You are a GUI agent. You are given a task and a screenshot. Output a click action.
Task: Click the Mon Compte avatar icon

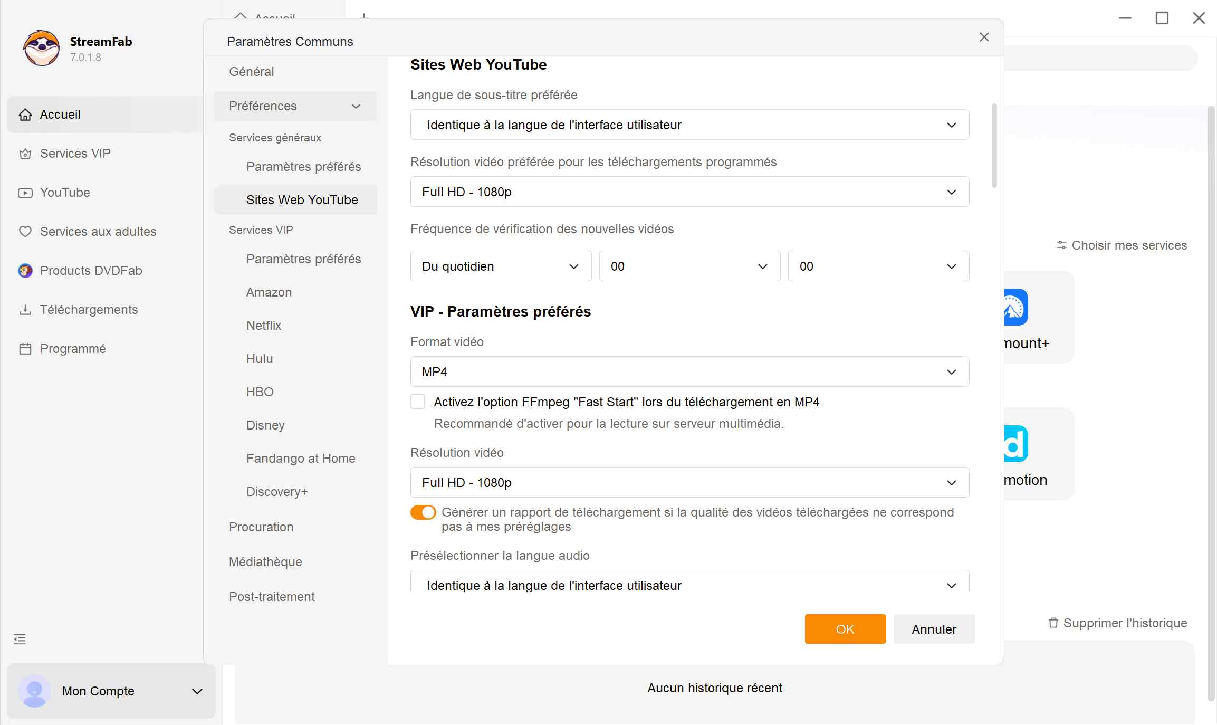[34, 691]
